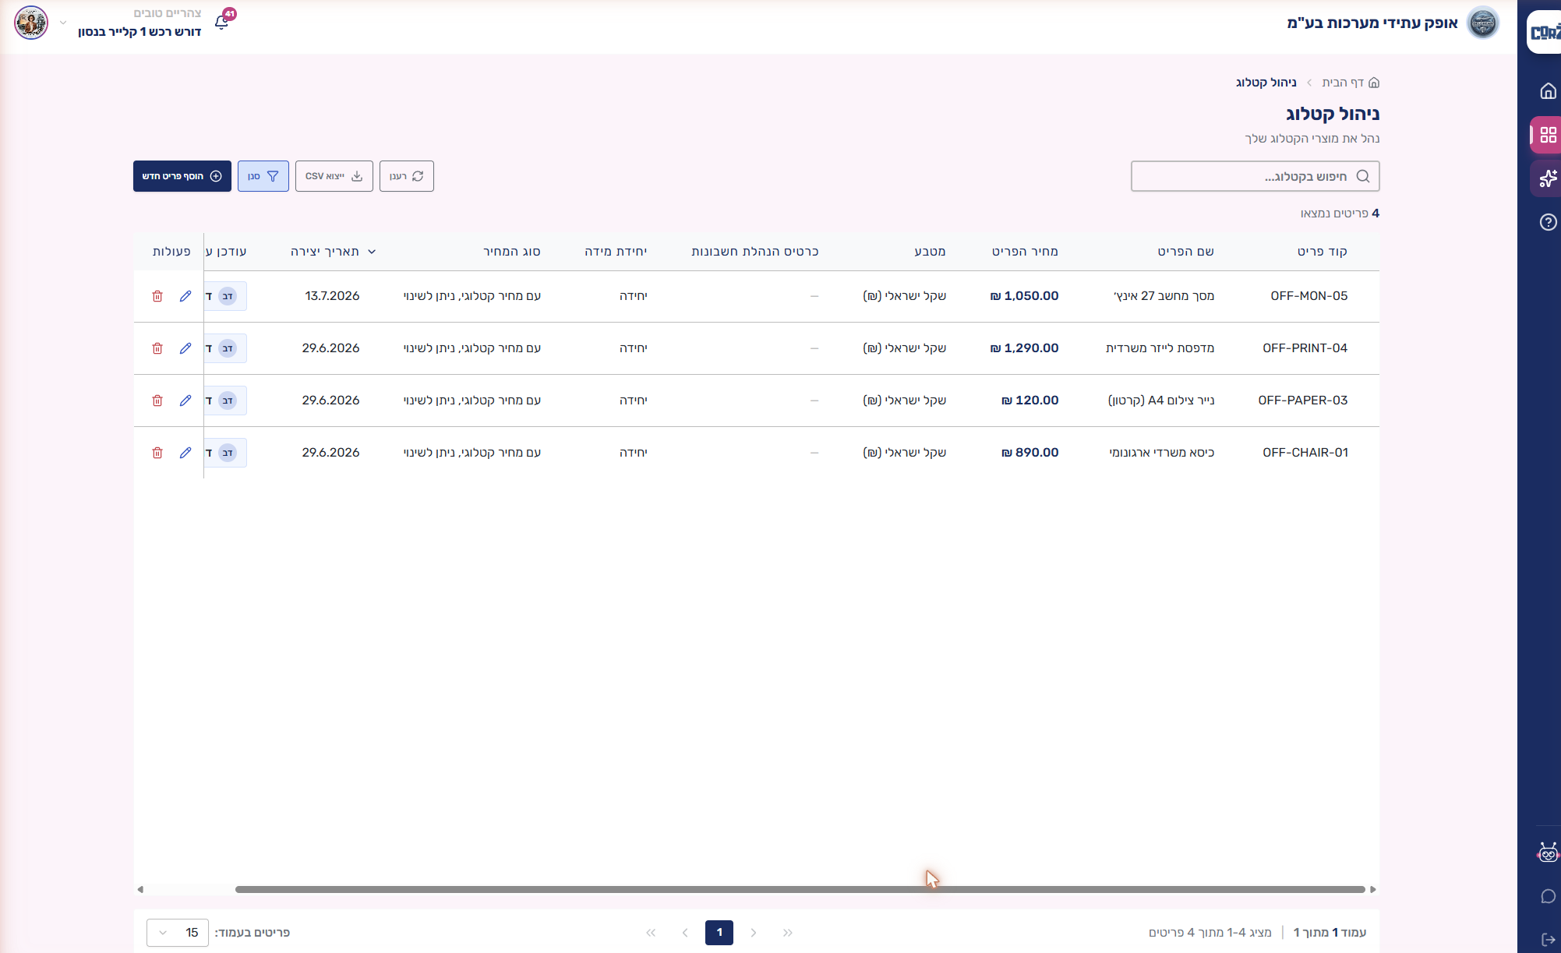Click the קוד פריט column header
This screenshot has height=953, width=1561.
(x=1323, y=252)
